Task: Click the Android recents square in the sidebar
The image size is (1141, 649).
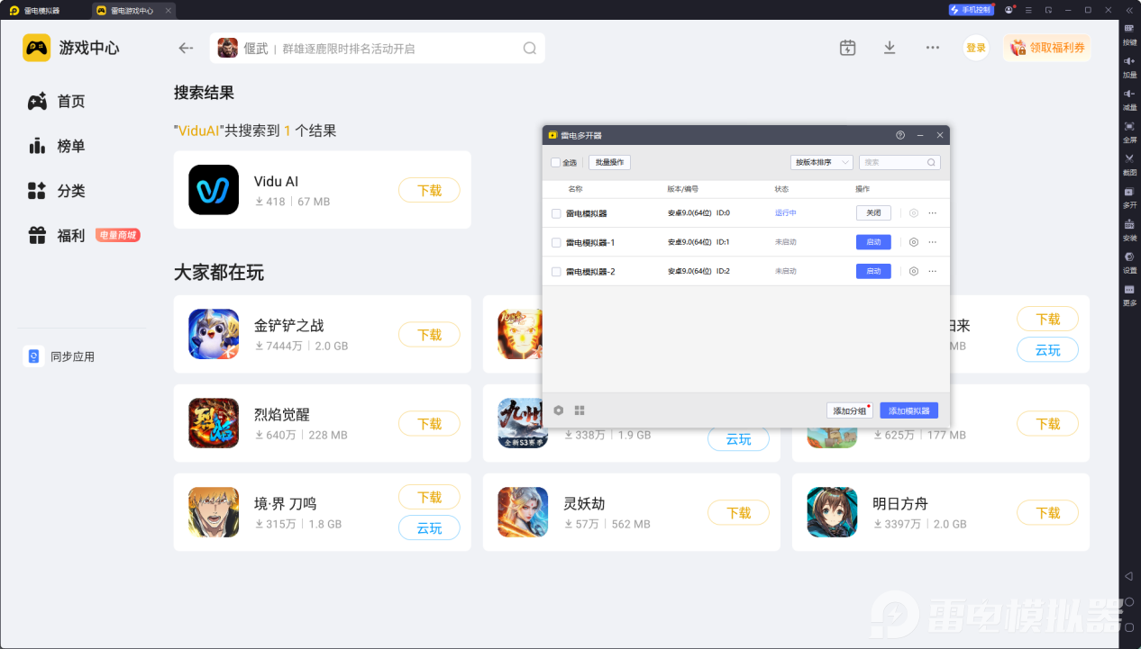Action: click(1129, 626)
